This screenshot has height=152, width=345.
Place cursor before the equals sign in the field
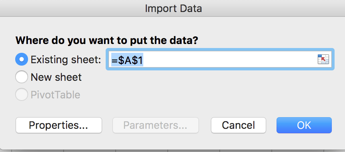coord(111,60)
